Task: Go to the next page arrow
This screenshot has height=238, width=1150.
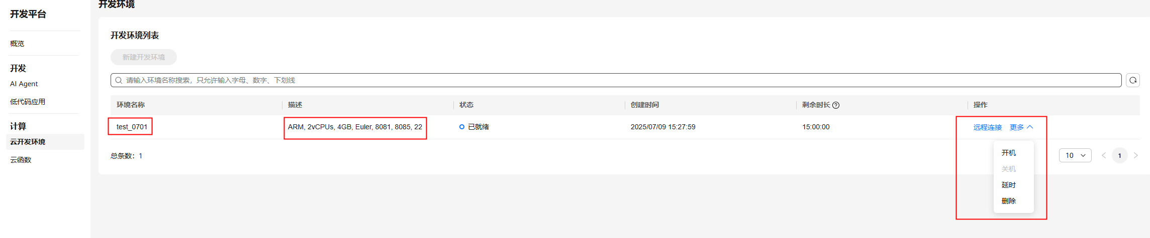Action: (x=1135, y=155)
